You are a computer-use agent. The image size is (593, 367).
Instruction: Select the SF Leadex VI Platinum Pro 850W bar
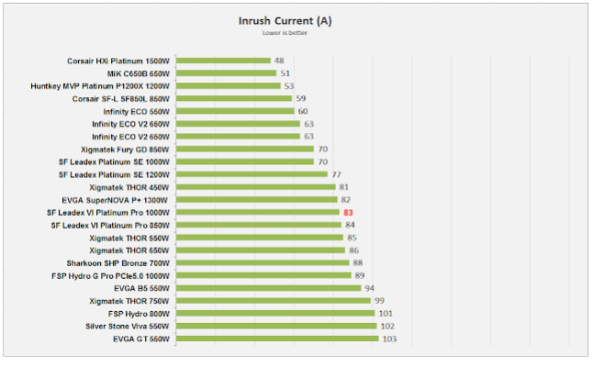point(258,225)
